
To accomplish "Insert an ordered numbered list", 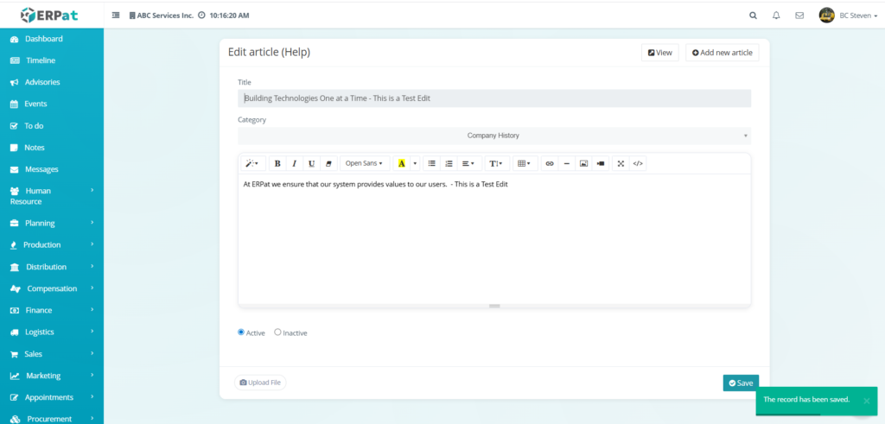I will [449, 163].
